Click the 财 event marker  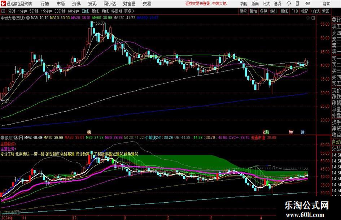click(302, 132)
